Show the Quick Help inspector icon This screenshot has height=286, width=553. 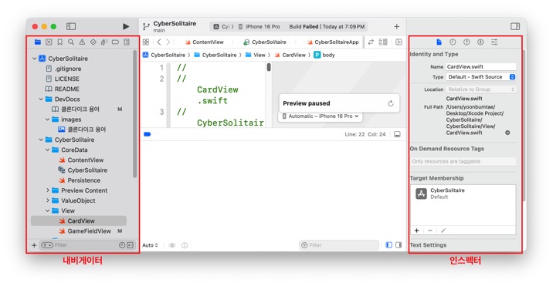(x=466, y=42)
